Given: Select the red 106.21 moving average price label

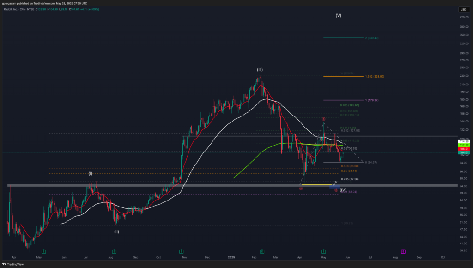Looking at the screenshot, I should pyautogui.click(x=464, y=149).
